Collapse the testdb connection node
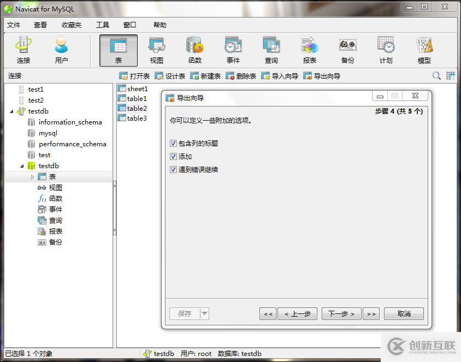Screen dimensions: 461x362 point(11,111)
